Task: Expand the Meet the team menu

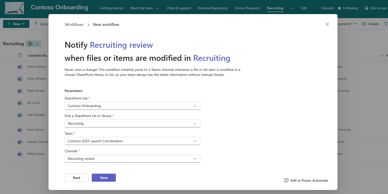Action: tap(157, 8)
